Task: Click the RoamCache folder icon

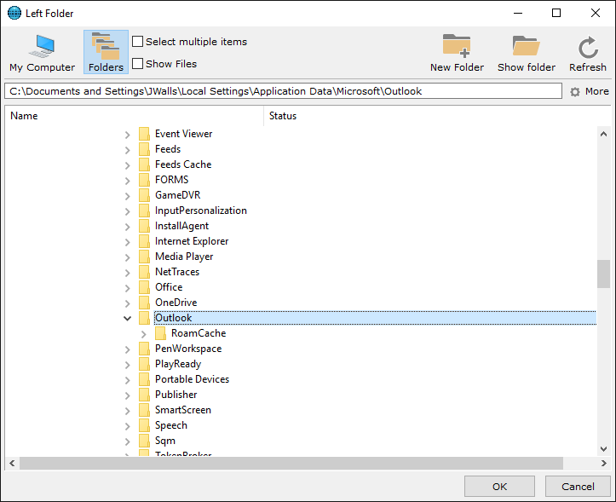Action: (x=160, y=333)
